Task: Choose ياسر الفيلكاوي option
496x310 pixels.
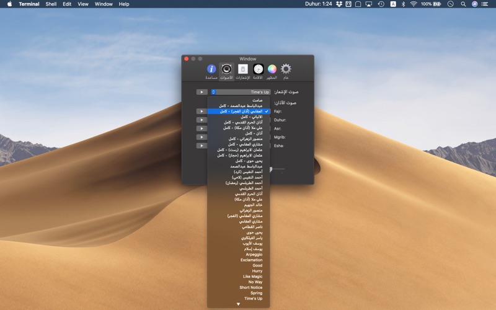Action: point(239,238)
